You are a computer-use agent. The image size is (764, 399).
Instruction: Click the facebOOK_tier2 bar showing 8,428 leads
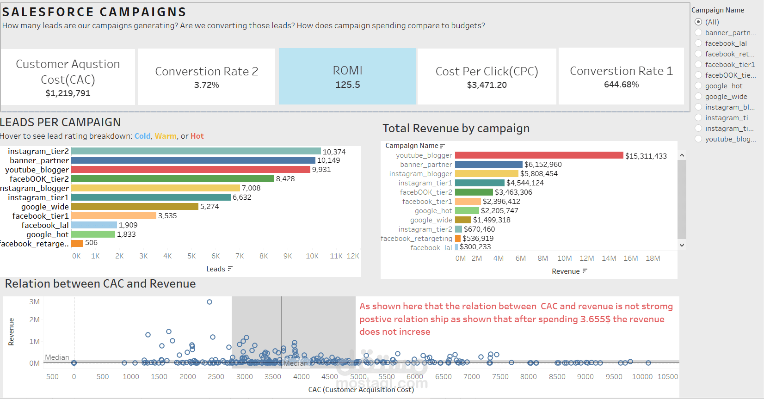click(x=173, y=179)
